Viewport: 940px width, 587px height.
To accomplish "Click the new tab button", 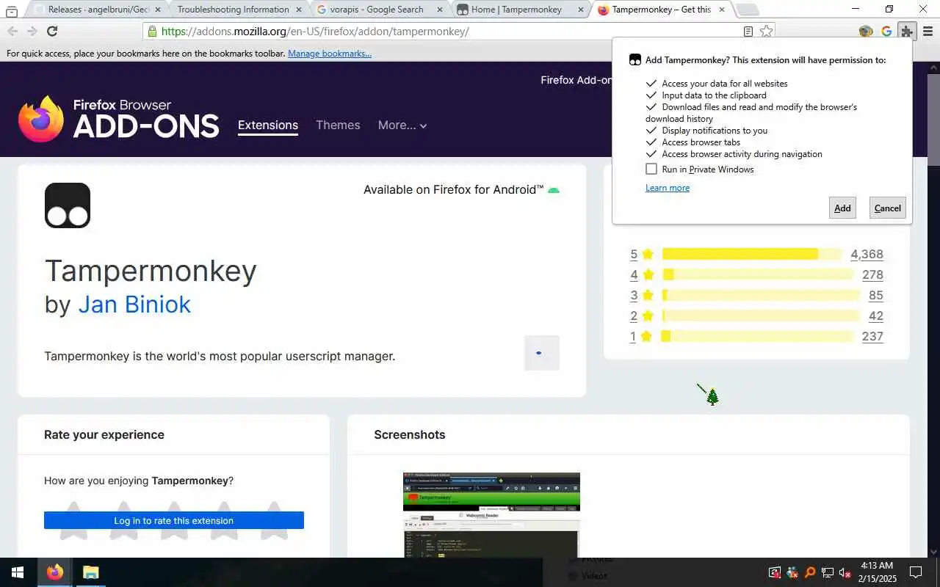I will (747, 10).
